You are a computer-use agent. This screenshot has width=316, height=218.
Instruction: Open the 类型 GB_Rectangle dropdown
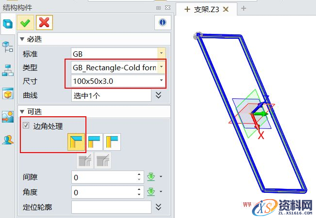point(162,67)
